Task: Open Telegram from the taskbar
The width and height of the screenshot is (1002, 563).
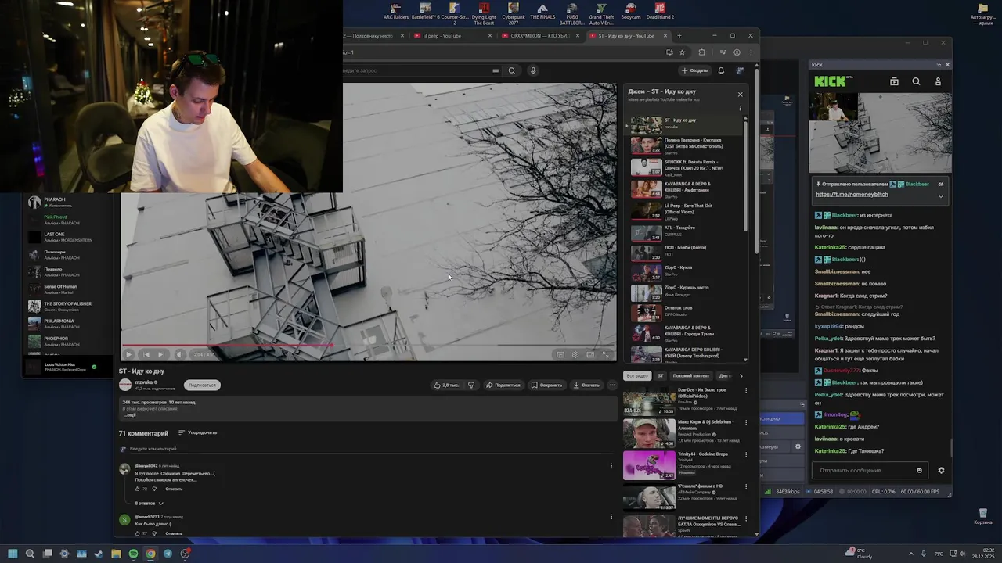Action: point(168,554)
